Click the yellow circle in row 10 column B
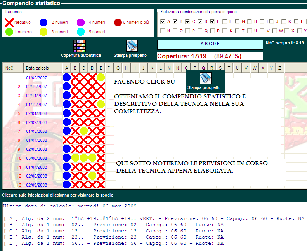 [75, 158]
